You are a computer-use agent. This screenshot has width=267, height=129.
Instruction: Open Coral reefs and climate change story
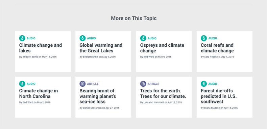217,48
